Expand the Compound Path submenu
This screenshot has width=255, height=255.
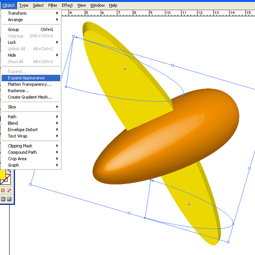coord(31,152)
